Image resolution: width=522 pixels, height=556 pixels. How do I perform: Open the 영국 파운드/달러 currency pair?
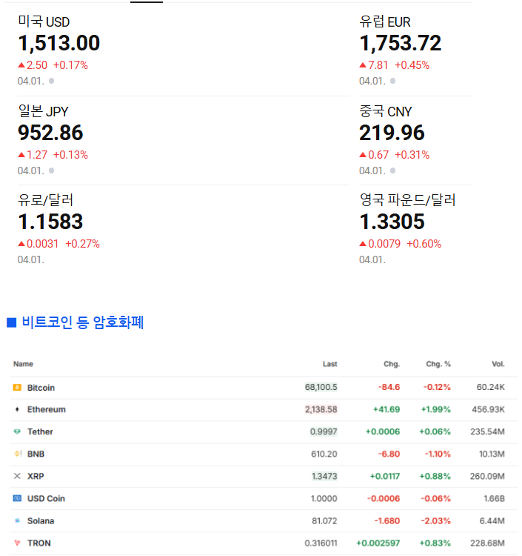pyautogui.click(x=392, y=222)
